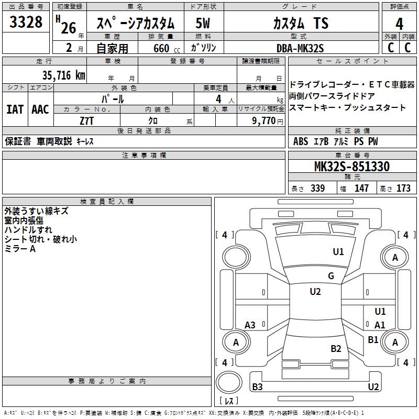
Task: Click 保証書 in later-shipped parts
Action: (x=18, y=141)
